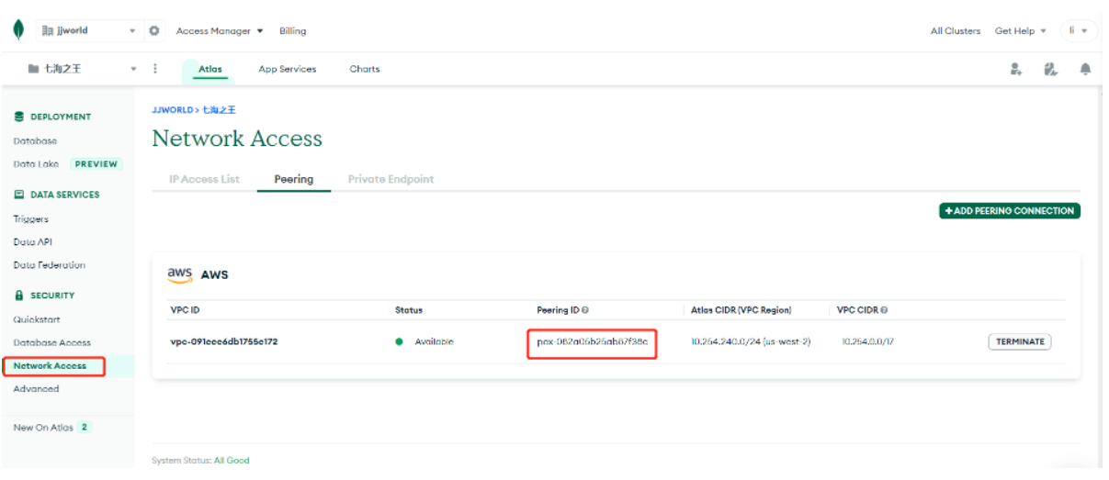The height and width of the screenshot is (480, 1109).
Task: Click the Peering ID info icon
Action: 585,310
